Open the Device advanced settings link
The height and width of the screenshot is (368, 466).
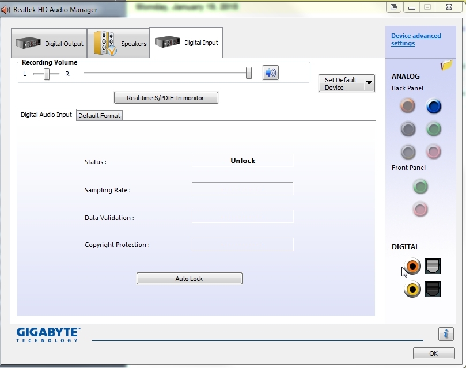coord(416,40)
